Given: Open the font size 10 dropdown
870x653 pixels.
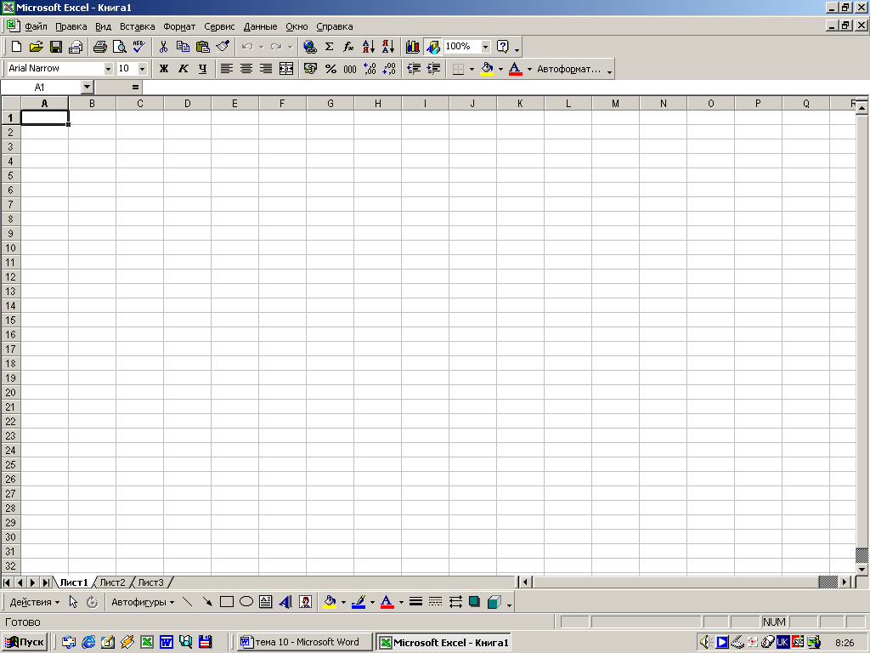Looking at the screenshot, I should coord(143,69).
